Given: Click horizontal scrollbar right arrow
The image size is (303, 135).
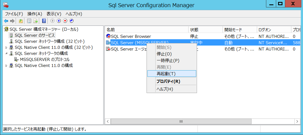Looking at the screenshot, I should 297,122.
